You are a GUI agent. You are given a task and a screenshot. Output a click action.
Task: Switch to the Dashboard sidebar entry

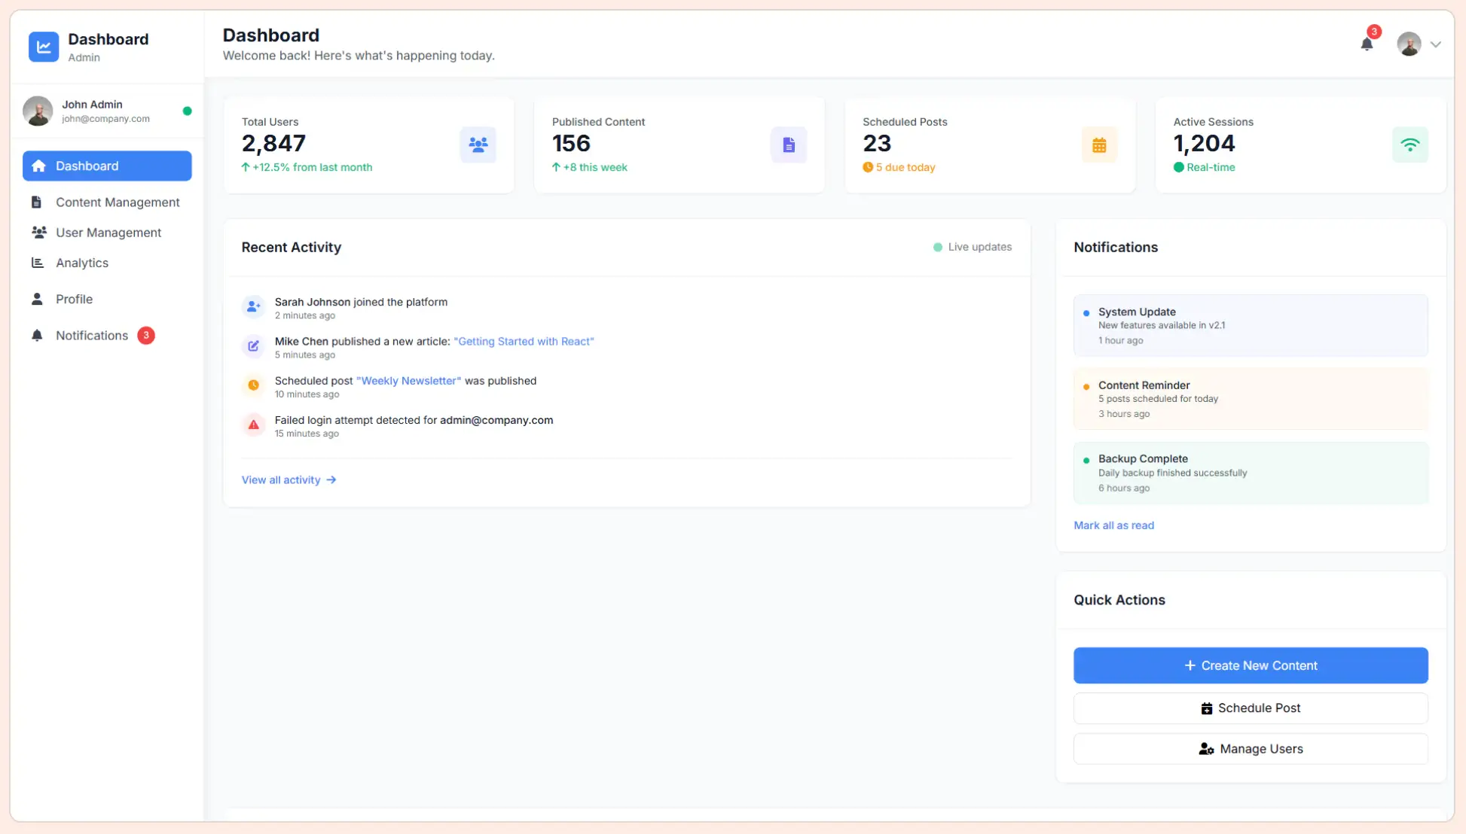point(86,166)
